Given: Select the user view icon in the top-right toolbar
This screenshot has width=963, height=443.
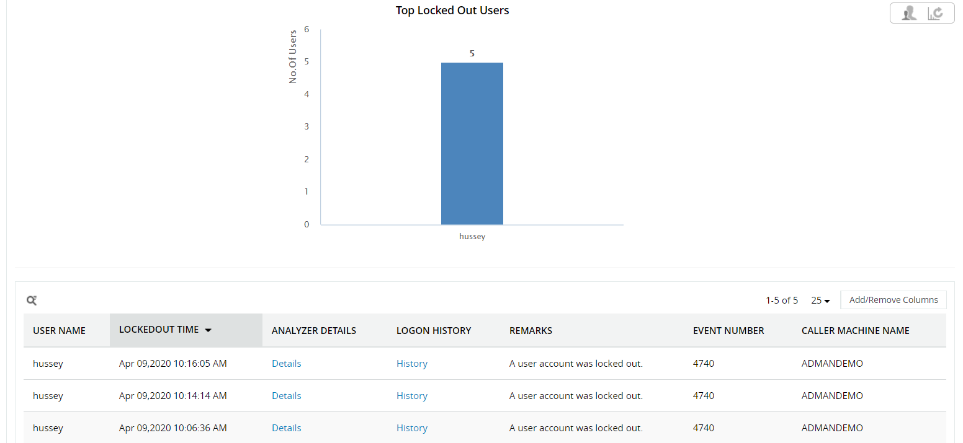Looking at the screenshot, I should (x=908, y=12).
